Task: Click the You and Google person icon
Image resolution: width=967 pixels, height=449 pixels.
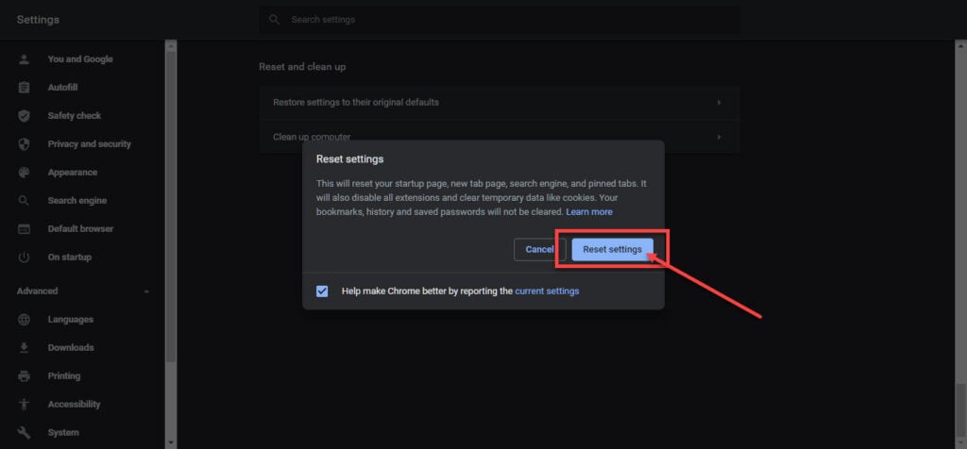Action: [x=24, y=59]
